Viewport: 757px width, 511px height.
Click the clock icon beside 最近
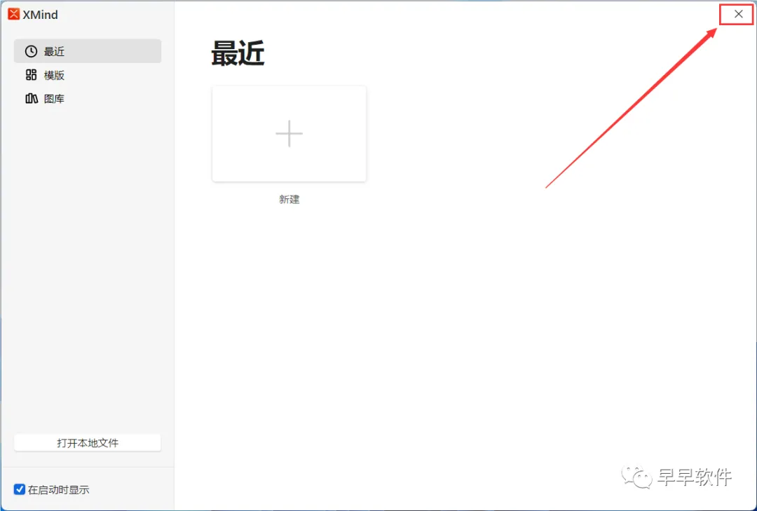31,51
